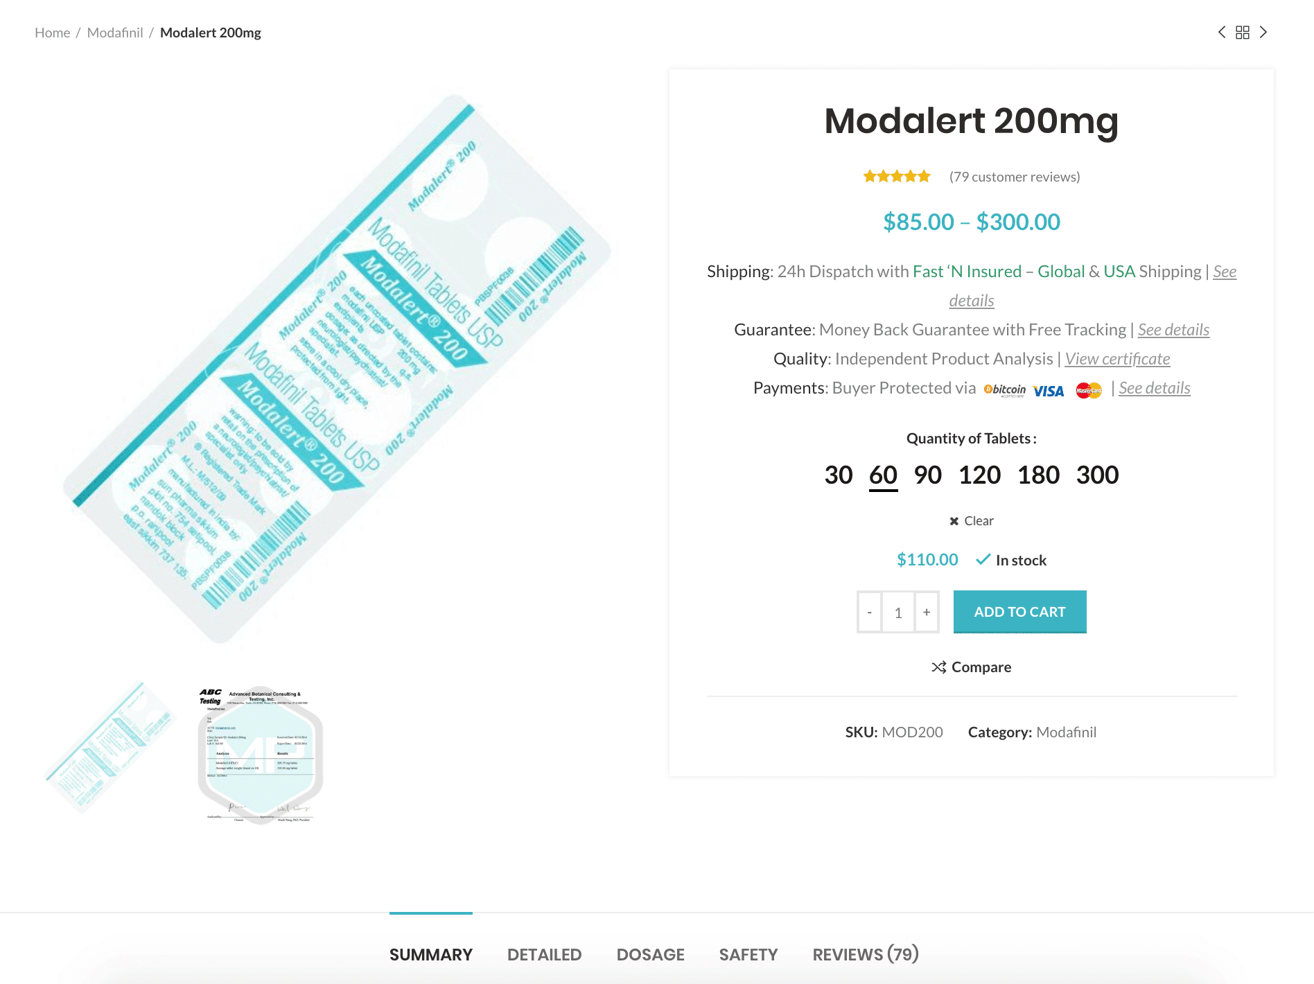Click the cart quantity number field
The width and height of the screenshot is (1314, 984).
(x=898, y=612)
